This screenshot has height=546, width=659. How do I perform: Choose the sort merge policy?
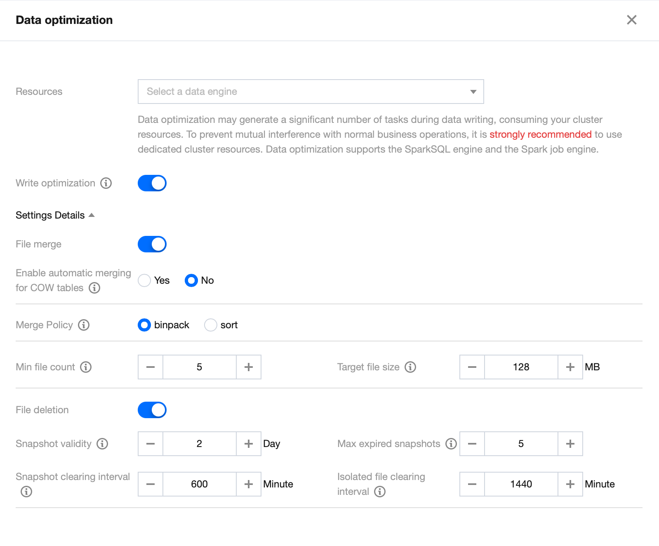pos(211,325)
